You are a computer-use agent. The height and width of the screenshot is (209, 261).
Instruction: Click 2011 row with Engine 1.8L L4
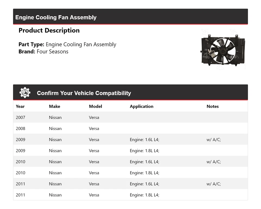point(130,195)
